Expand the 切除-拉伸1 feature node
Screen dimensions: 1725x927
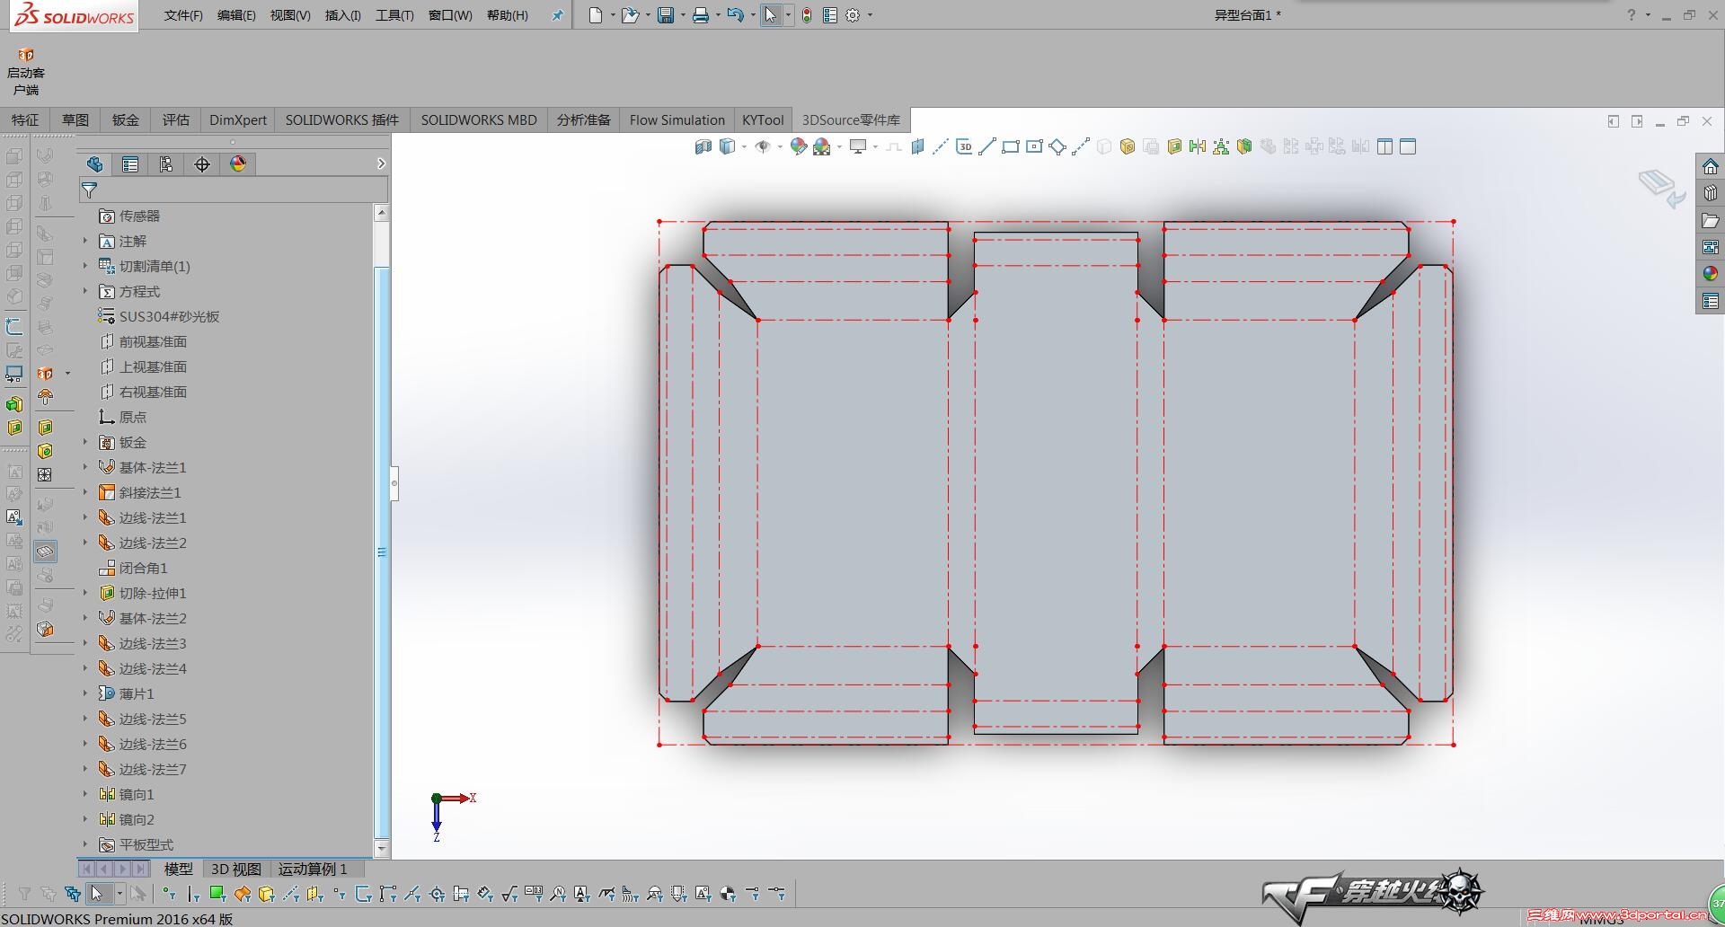85,593
